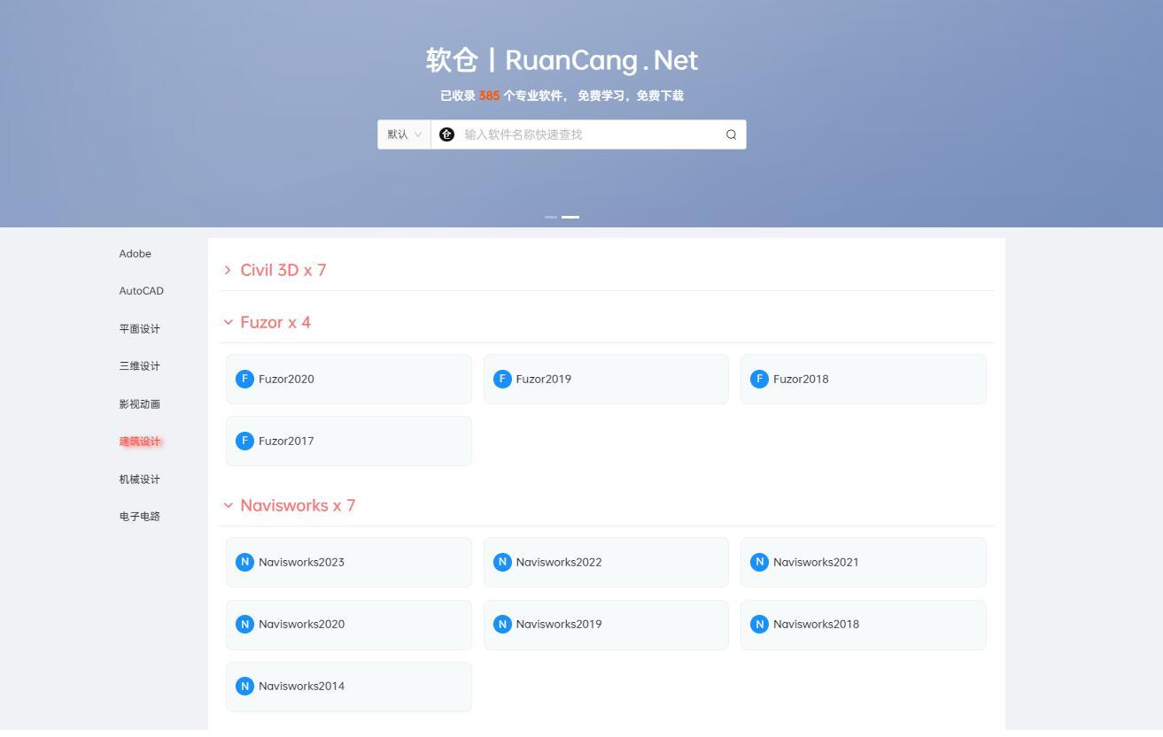Open the Fuzor2017 link
The image size is (1163, 737).
point(349,441)
